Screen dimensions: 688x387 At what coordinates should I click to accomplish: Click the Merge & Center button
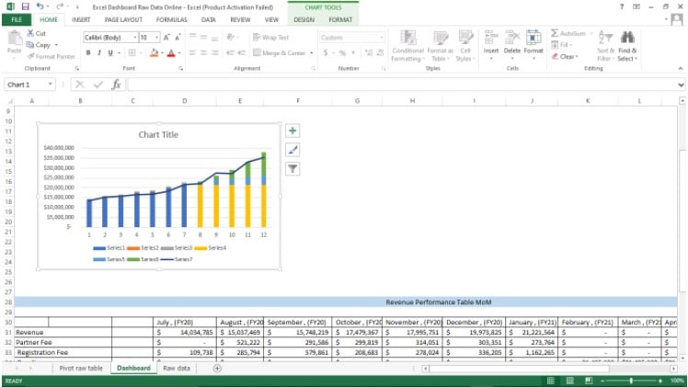[279, 53]
